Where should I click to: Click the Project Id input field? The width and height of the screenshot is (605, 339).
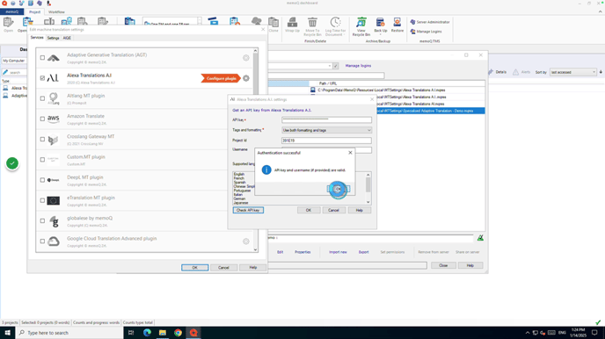326,141
